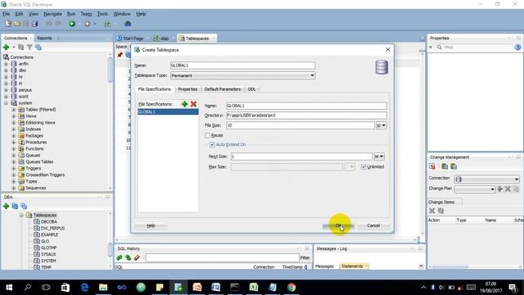Click the append SQL History green icon
524x295 pixels.
point(120,257)
